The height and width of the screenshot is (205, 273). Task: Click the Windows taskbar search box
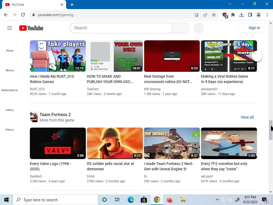point(55,200)
